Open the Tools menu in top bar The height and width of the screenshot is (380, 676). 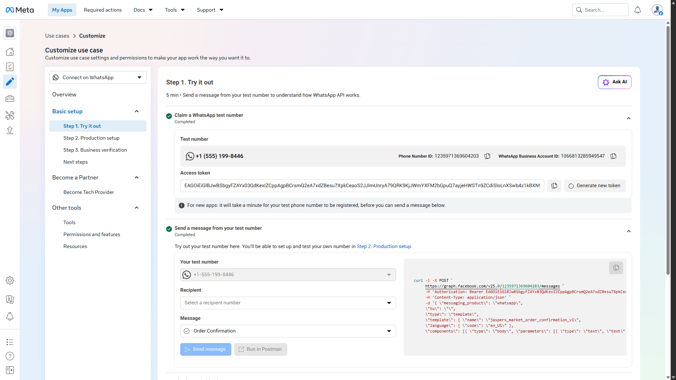pyautogui.click(x=175, y=10)
